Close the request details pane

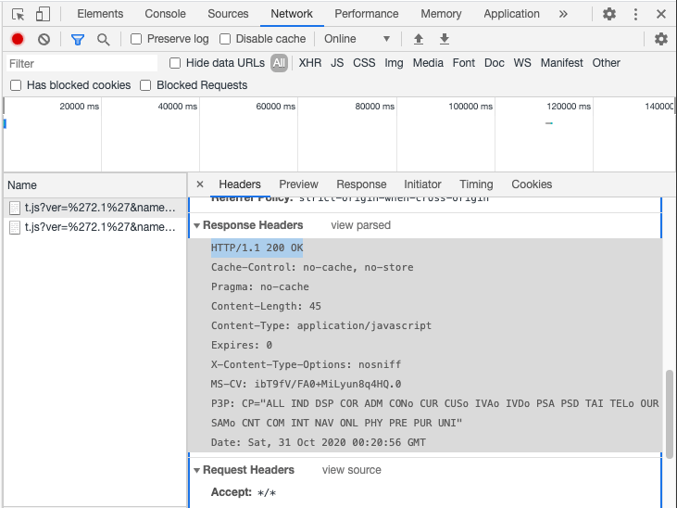click(200, 184)
